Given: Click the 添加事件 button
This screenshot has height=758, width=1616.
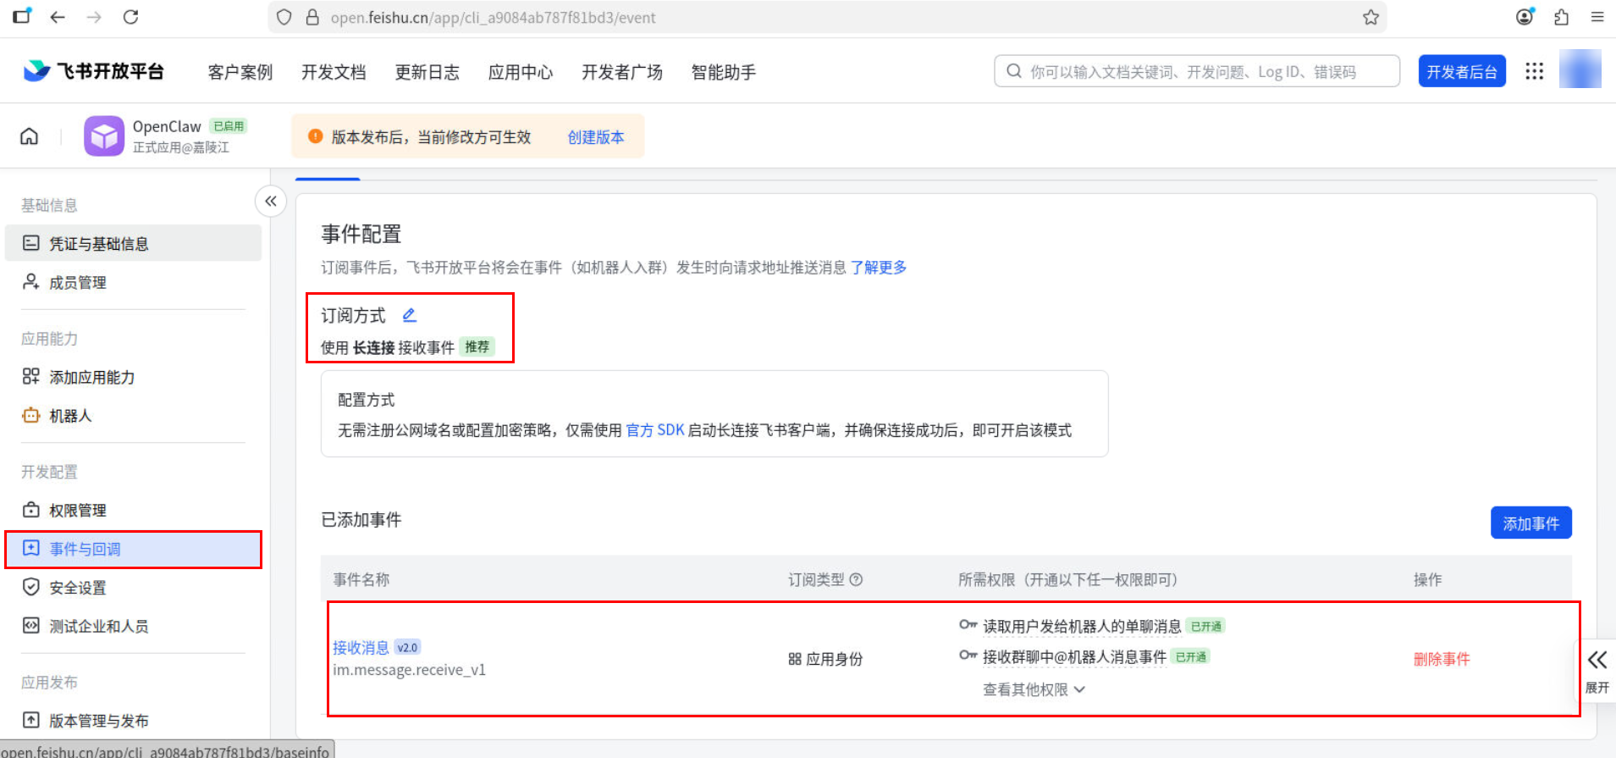Looking at the screenshot, I should tap(1531, 523).
